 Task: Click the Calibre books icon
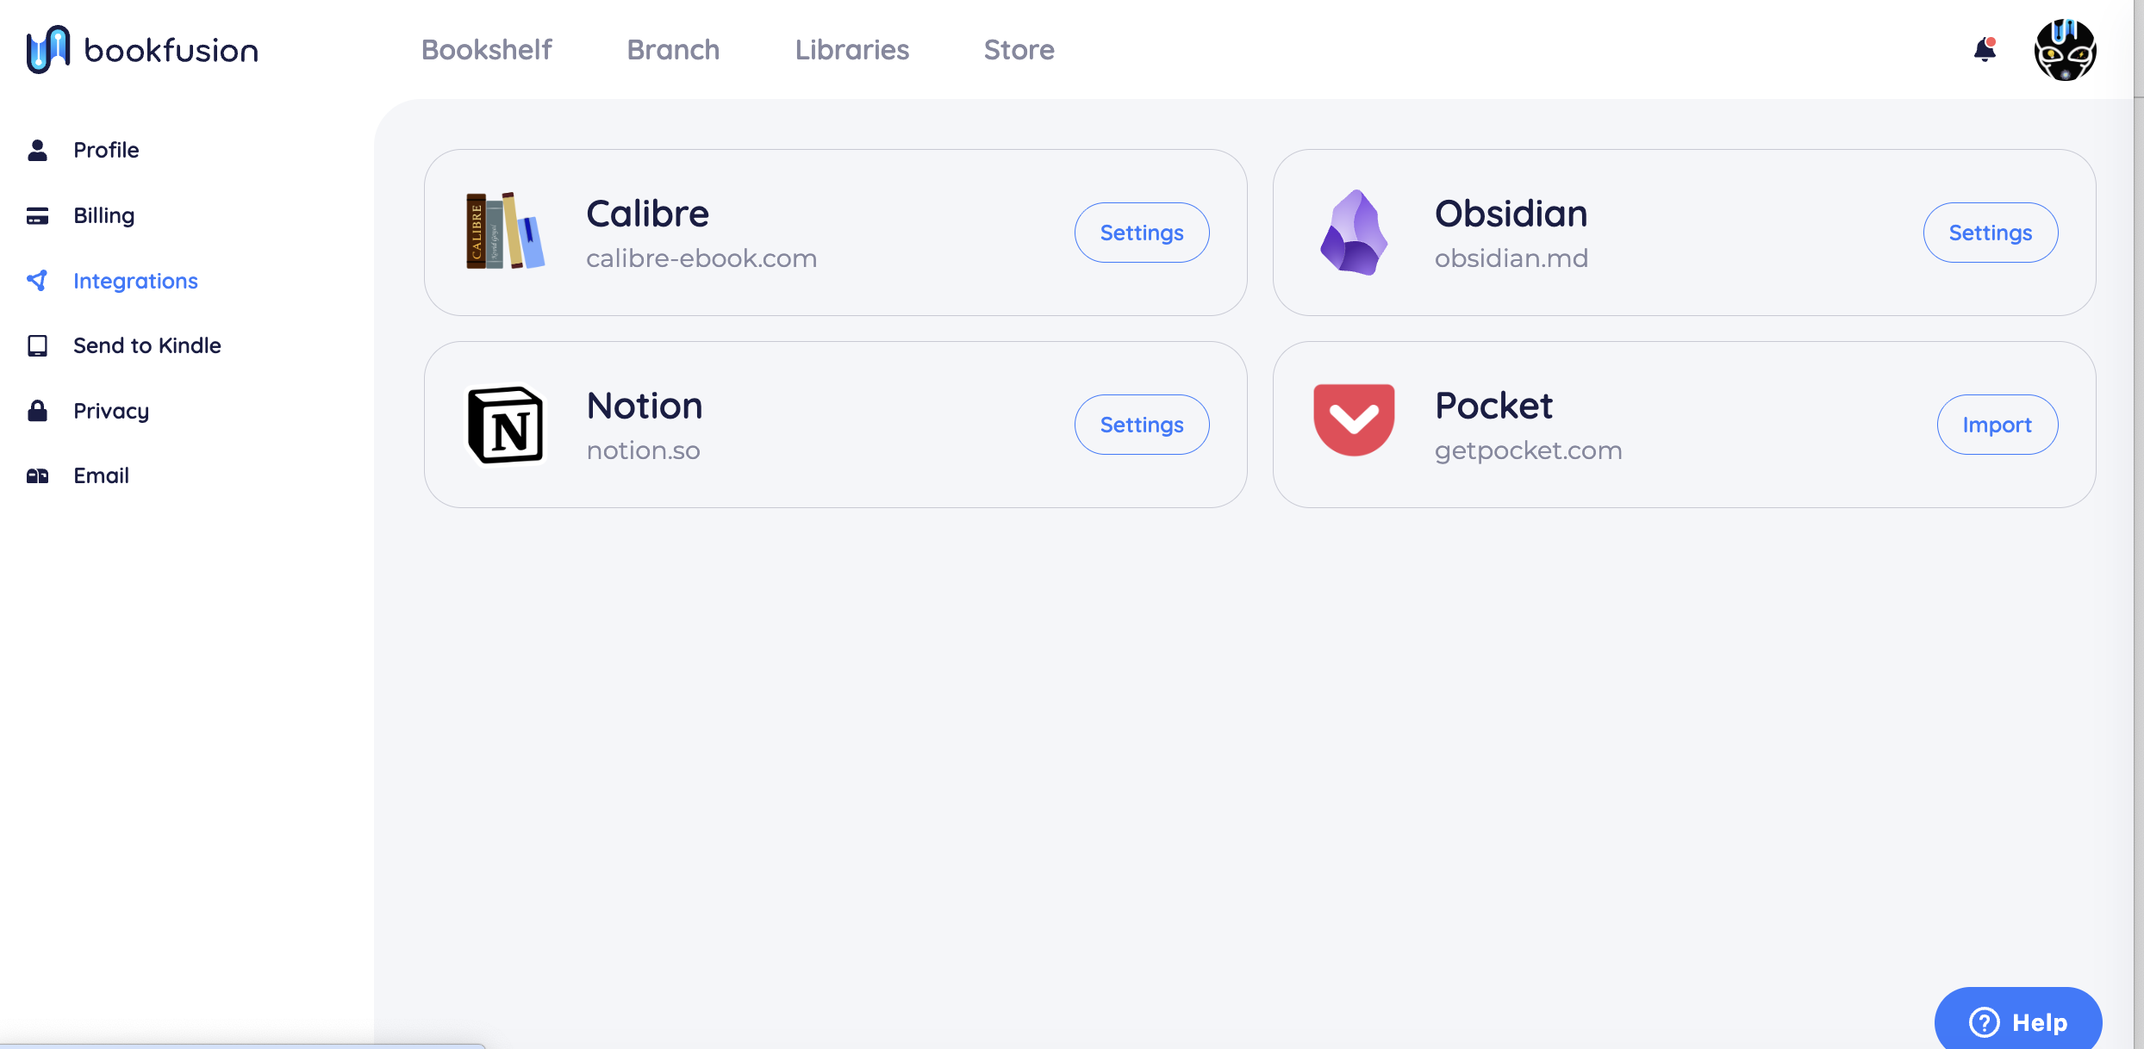click(505, 232)
